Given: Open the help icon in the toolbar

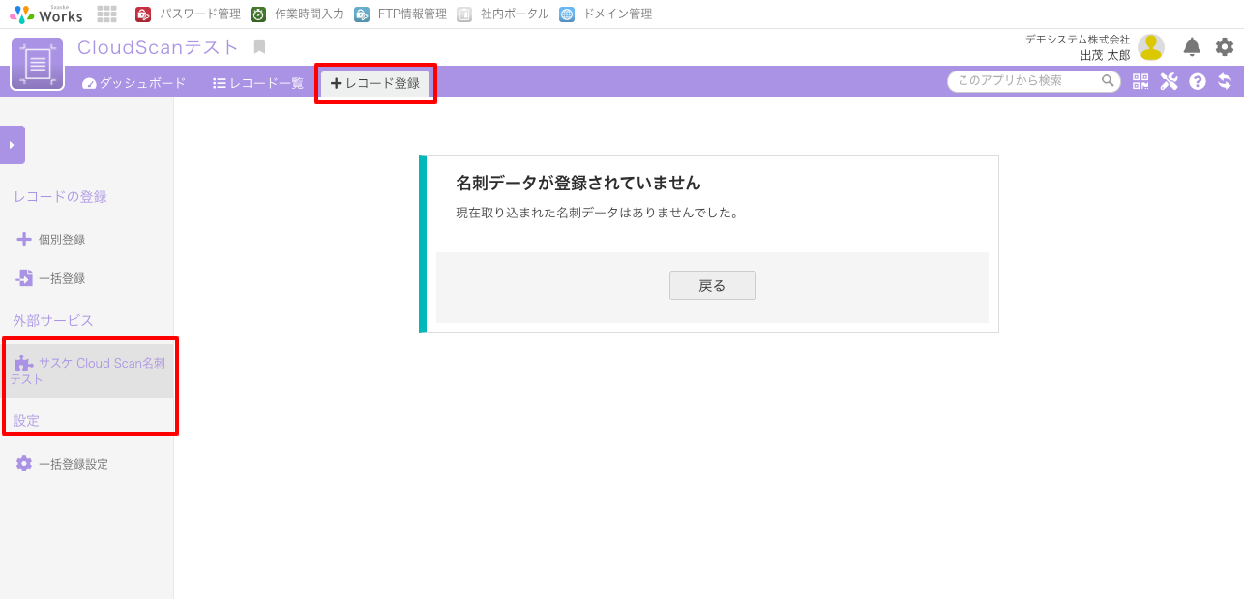Looking at the screenshot, I should tap(1197, 81).
